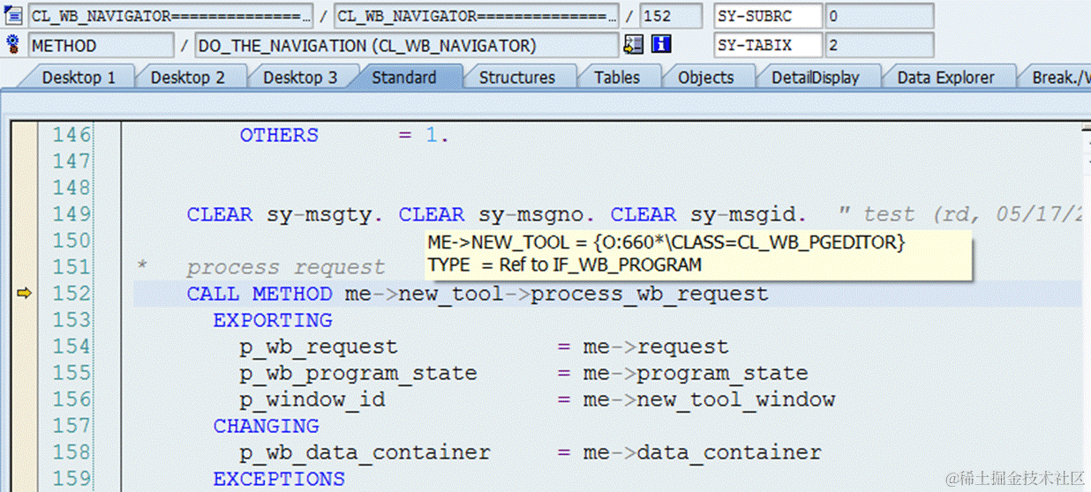The image size is (1091, 492).
Task: Click the 'CLEAR sy-msgid.' statement
Action: pos(709,214)
